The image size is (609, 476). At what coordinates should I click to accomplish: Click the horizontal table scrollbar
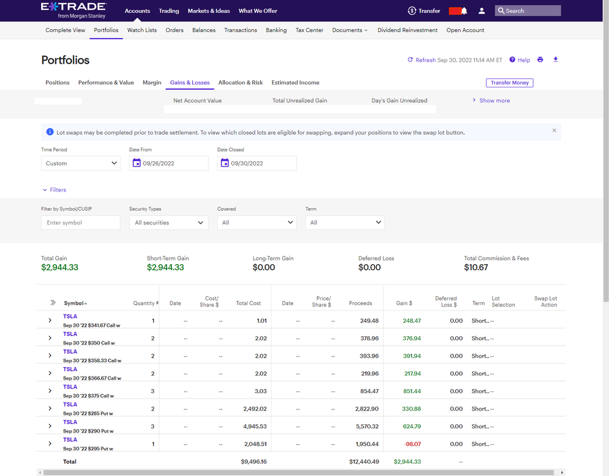298,472
